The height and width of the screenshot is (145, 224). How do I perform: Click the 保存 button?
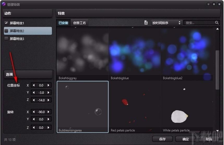tap(162, 139)
